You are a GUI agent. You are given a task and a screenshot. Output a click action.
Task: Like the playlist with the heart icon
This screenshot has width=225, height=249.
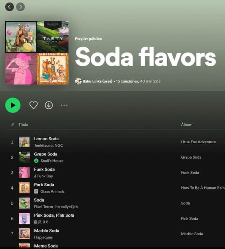pos(34,105)
